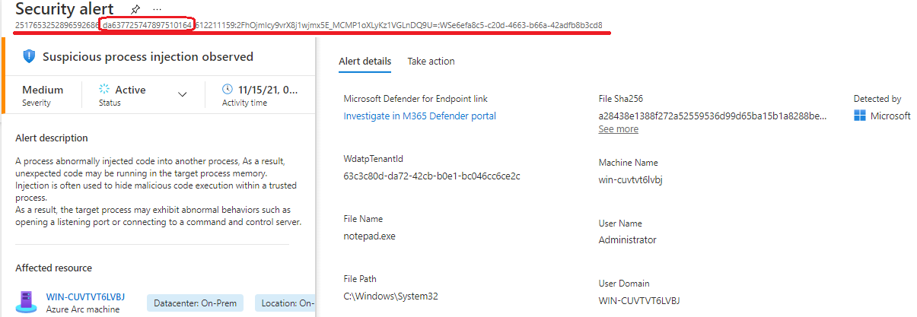Click the notepad.exe file name value
The height and width of the screenshot is (317, 917).
tap(369, 236)
